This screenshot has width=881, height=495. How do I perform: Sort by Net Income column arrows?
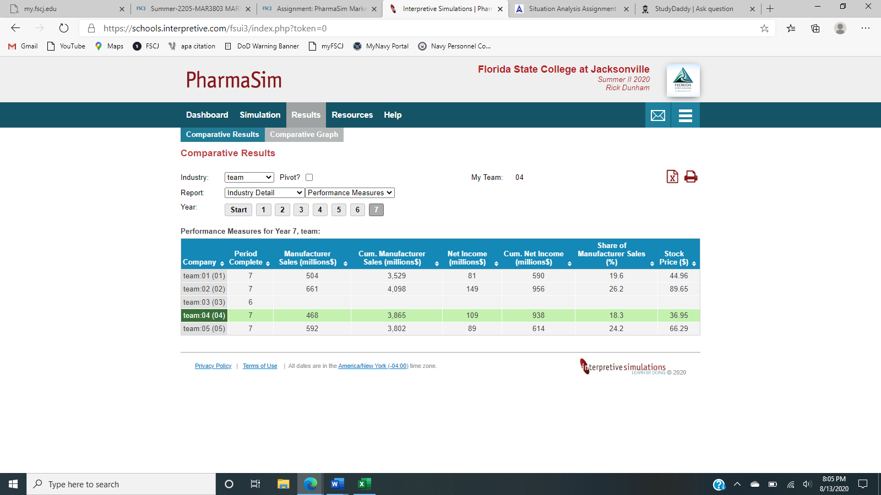(496, 263)
